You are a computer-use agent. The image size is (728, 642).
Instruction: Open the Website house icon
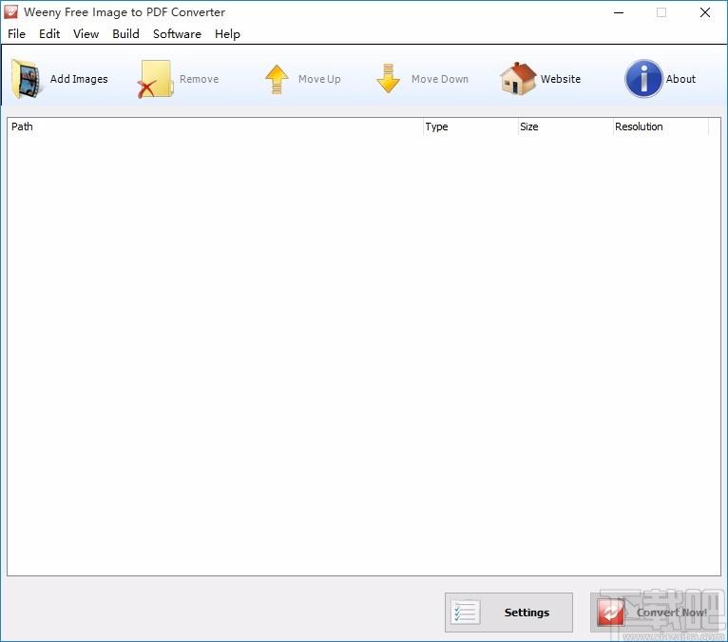(x=518, y=79)
